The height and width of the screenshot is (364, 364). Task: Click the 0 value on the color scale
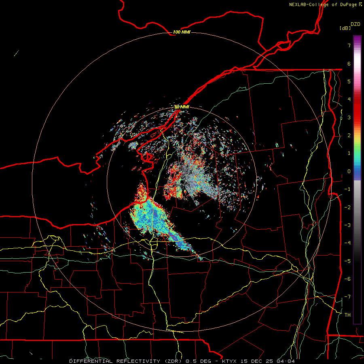[x=349, y=171]
